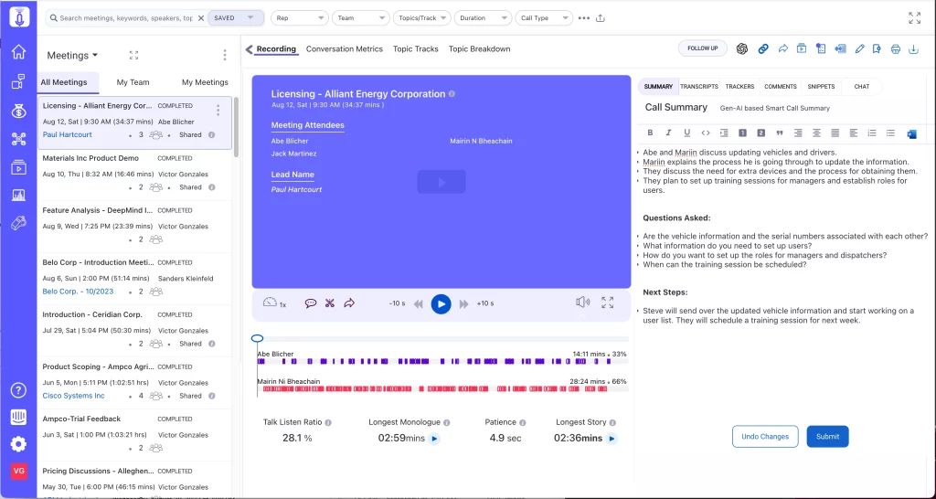Insert numbered list in editor

(872, 133)
